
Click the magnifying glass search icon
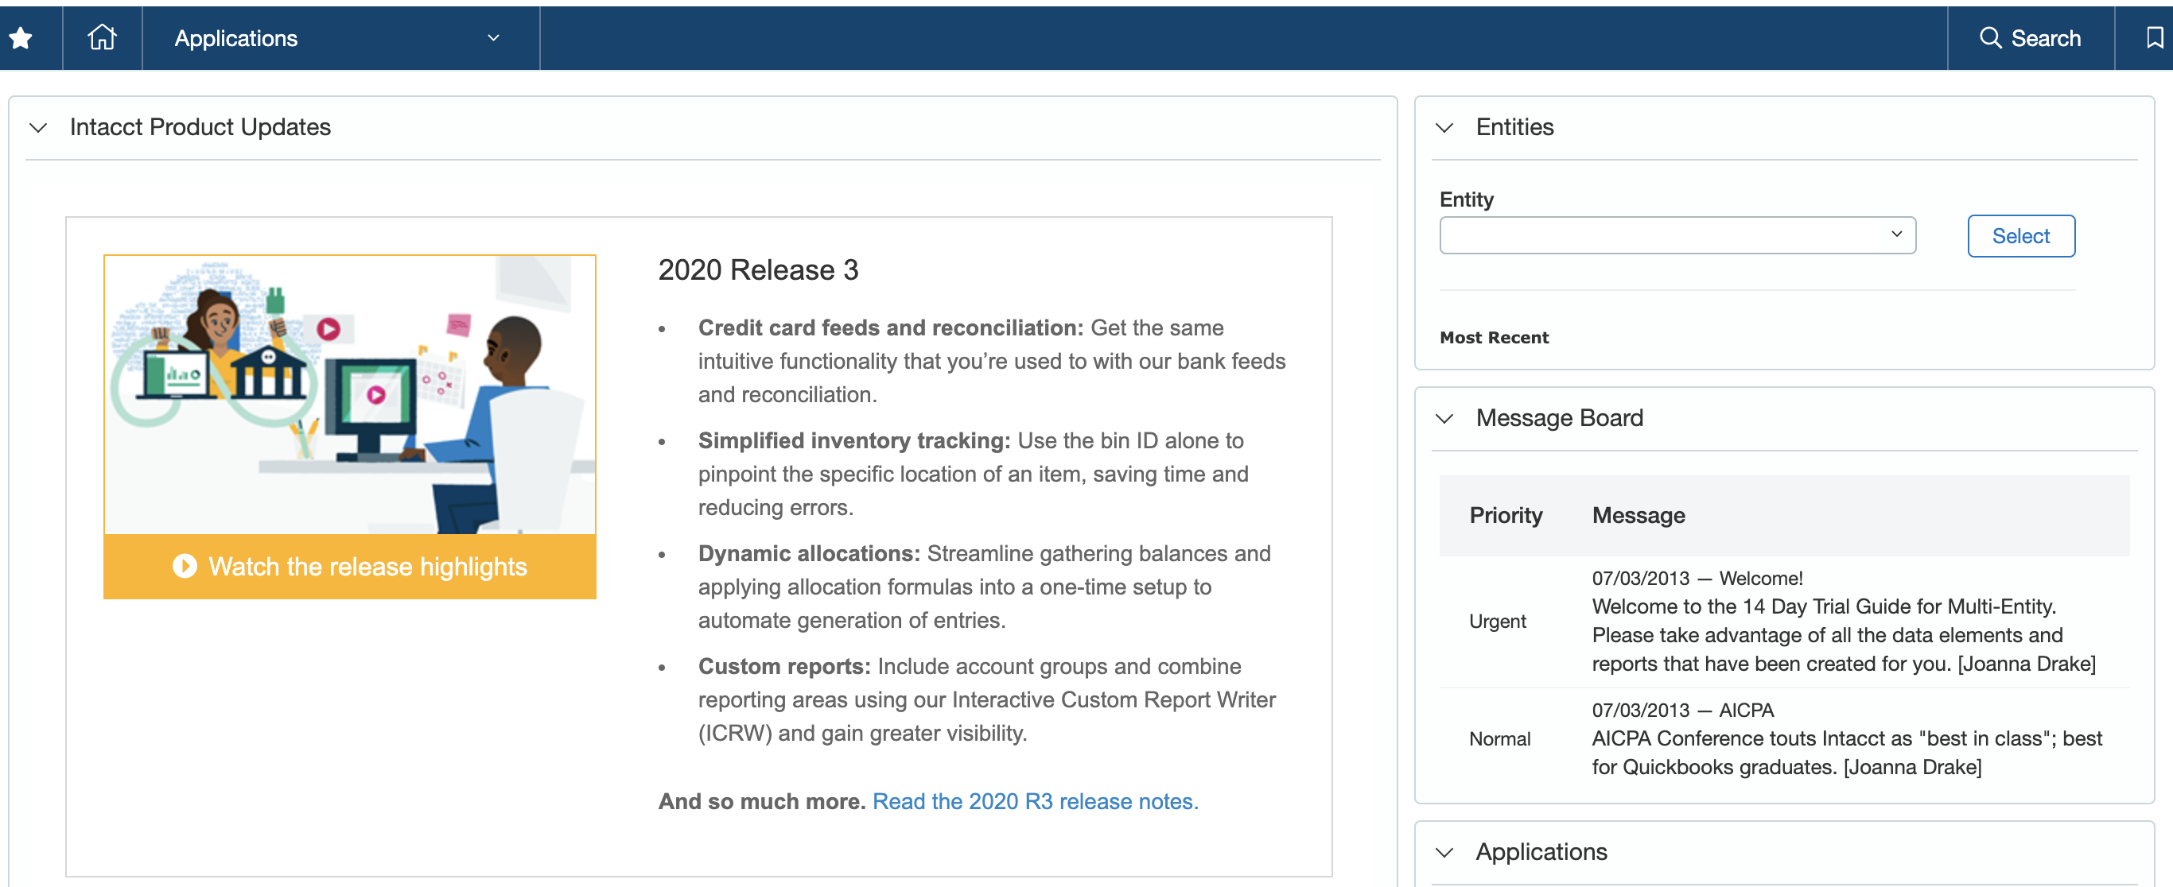click(x=1990, y=38)
